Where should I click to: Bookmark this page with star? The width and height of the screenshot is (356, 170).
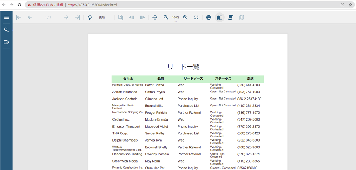pyautogui.click(x=350, y=5)
